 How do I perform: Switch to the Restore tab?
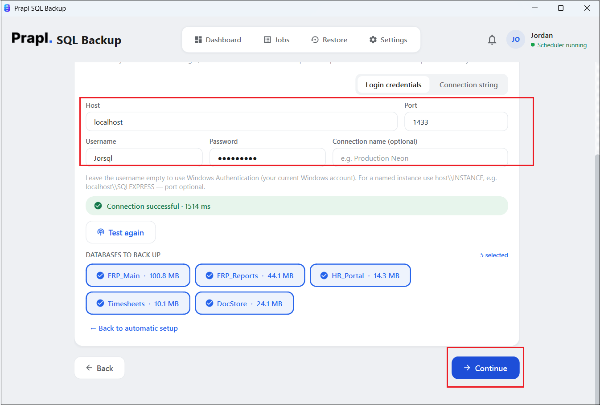click(329, 40)
